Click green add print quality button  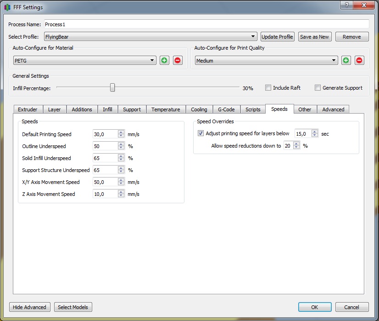346,60
